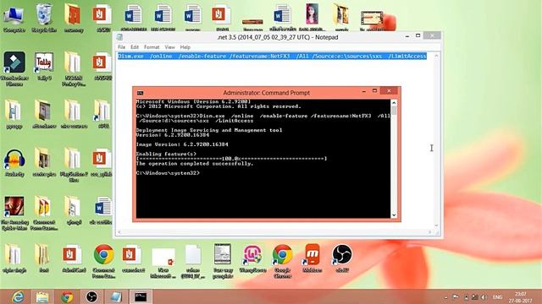Click the Notepad vertical scroll down arrow
This screenshot has height=304, width=542.
[437, 225]
